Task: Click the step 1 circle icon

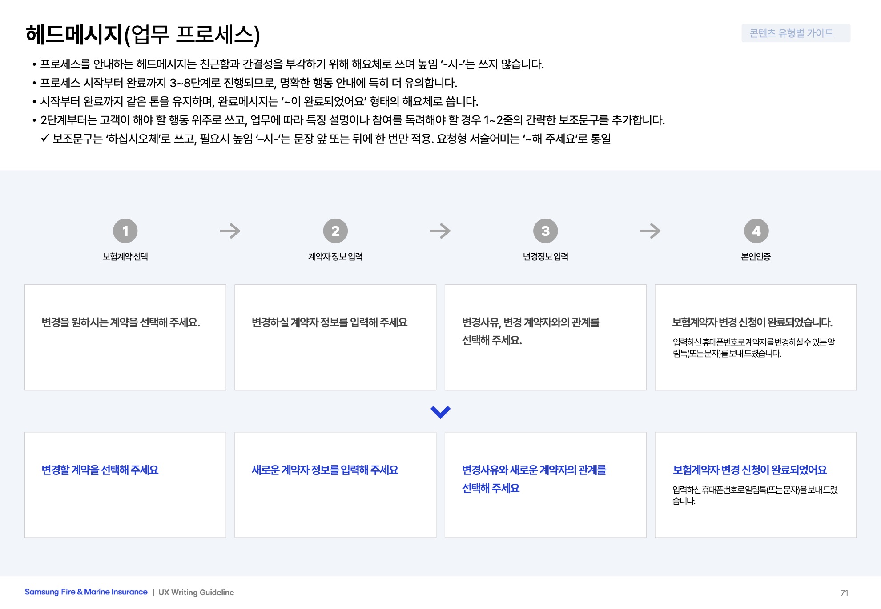Action: tap(125, 231)
